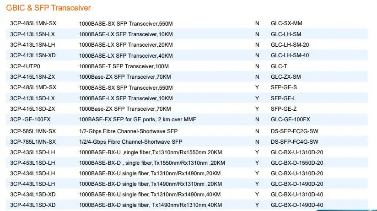The height and width of the screenshot is (211, 377).
Task: Select part number 3CP-413L1SN-LH
Action: [32, 45]
